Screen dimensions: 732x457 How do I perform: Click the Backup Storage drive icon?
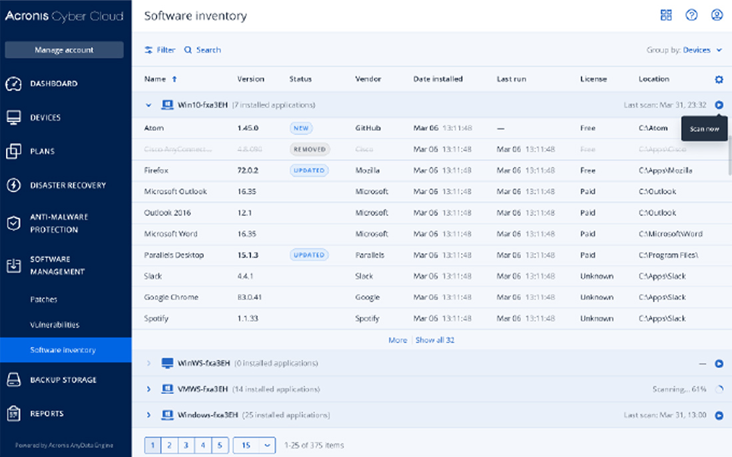coord(13,380)
